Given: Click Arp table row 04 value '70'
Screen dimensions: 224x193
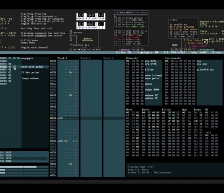Looking at the screenshot, I should [x=190, y=124].
